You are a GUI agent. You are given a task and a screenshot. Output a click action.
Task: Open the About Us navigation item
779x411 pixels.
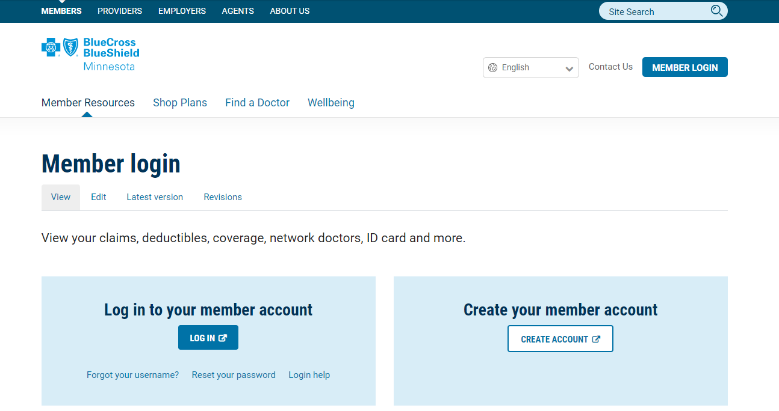pos(290,11)
